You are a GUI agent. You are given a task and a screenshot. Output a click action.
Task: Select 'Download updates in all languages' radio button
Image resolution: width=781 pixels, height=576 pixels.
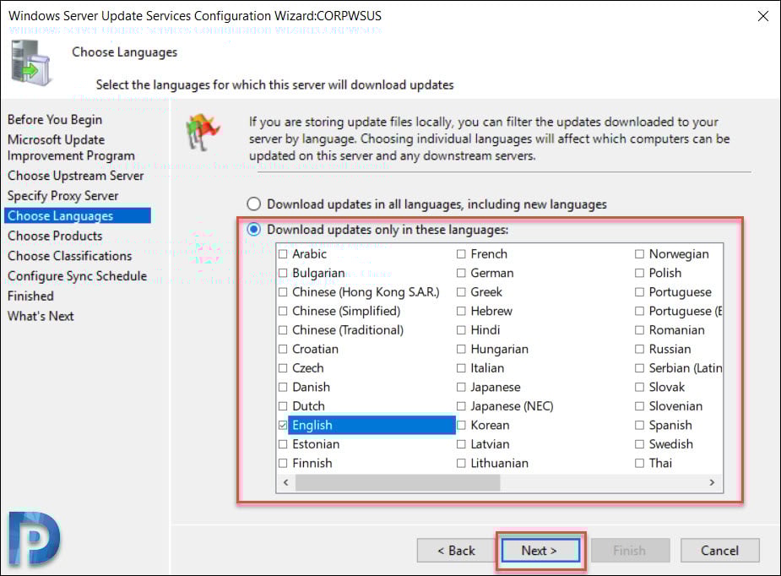253,204
